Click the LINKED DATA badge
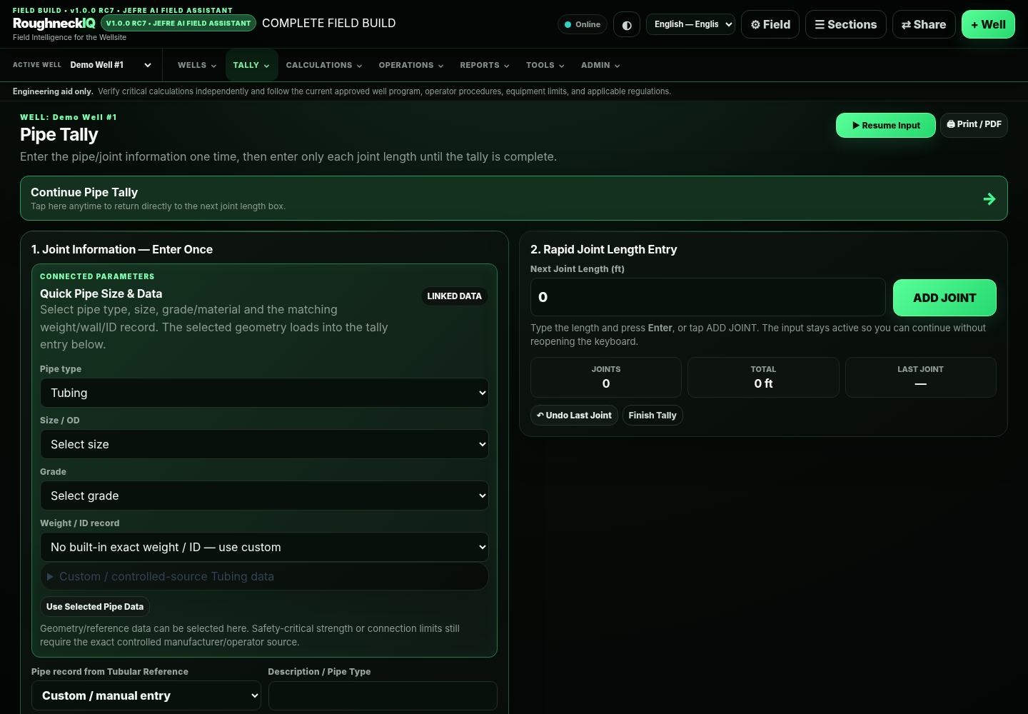This screenshot has height=714, width=1028. pos(454,296)
